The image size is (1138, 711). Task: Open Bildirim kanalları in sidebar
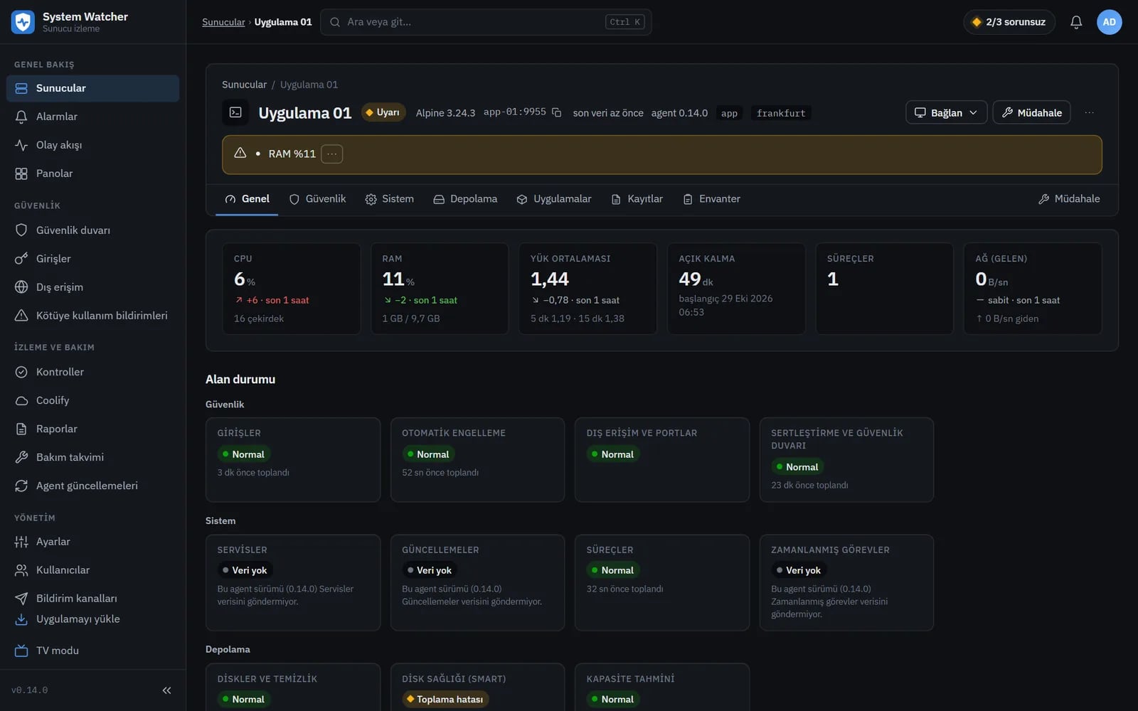pyautogui.click(x=92, y=599)
